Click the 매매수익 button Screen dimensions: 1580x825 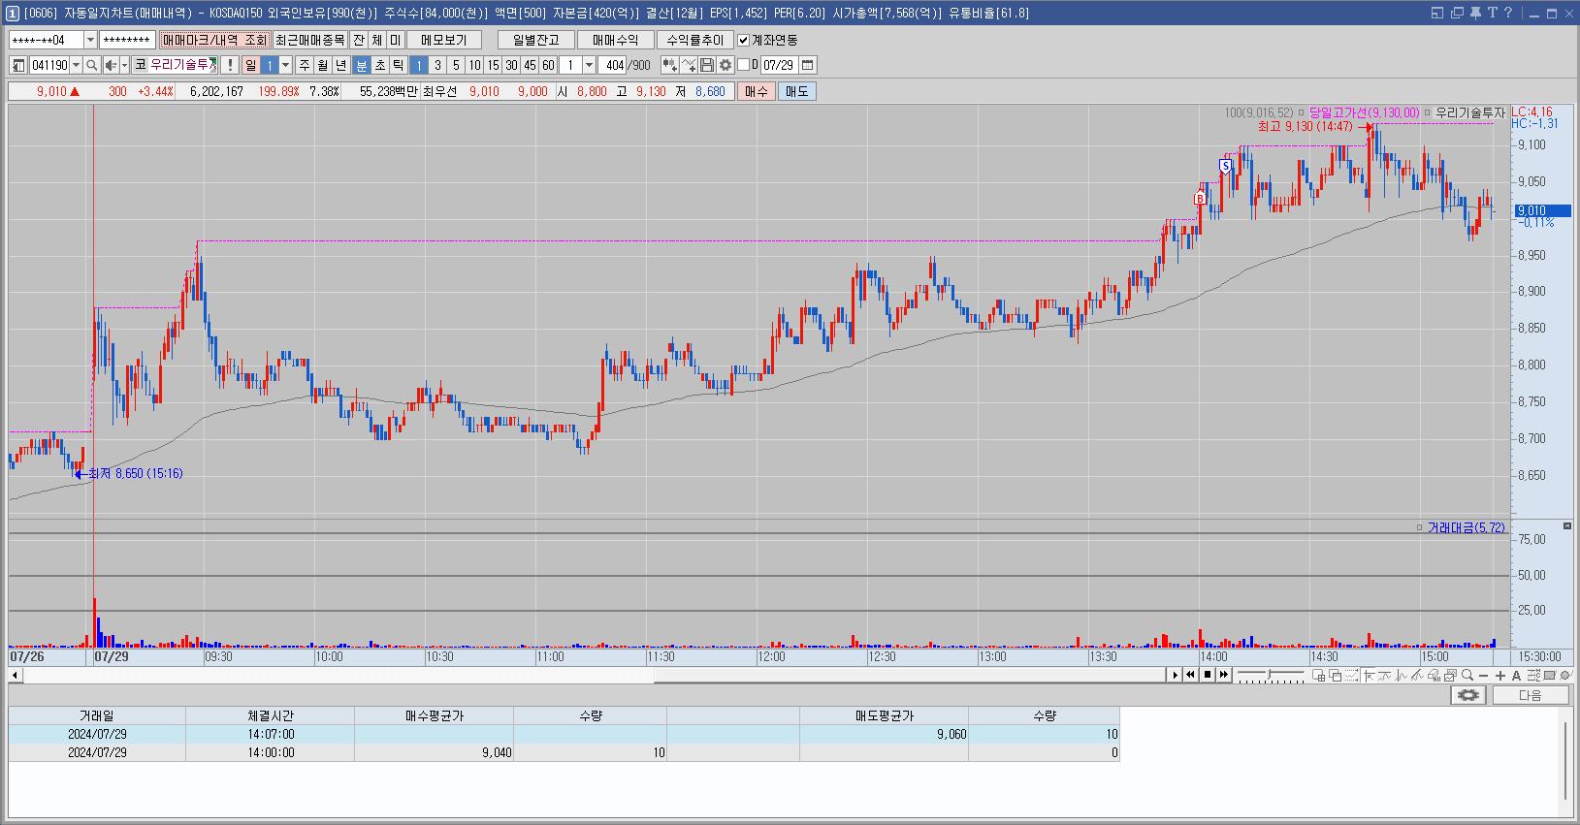(x=615, y=40)
